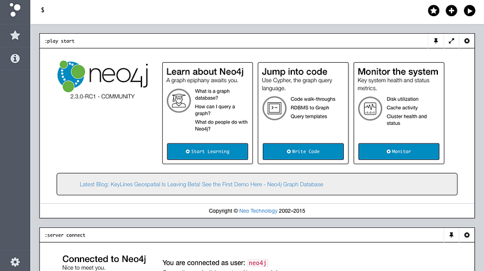
Task: Open the Neo Technology link
Action: [x=258, y=211]
